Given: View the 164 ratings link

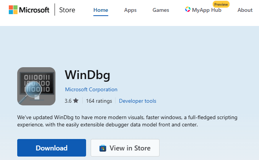Looking at the screenshot, I should pos(99,101).
